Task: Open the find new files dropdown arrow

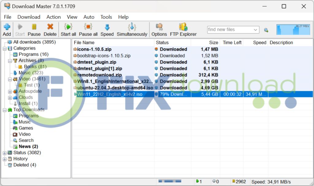Action: point(255,30)
